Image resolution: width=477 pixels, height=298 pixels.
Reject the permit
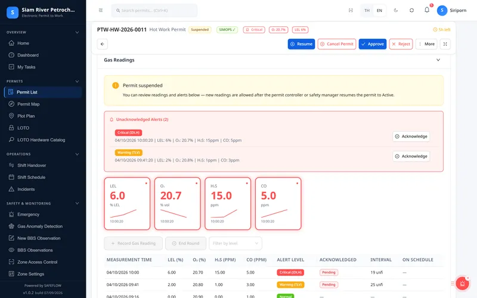click(401, 44)
